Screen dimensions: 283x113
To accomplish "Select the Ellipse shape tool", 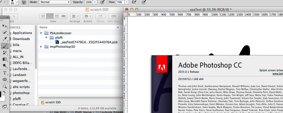I will tap(5, 79).
